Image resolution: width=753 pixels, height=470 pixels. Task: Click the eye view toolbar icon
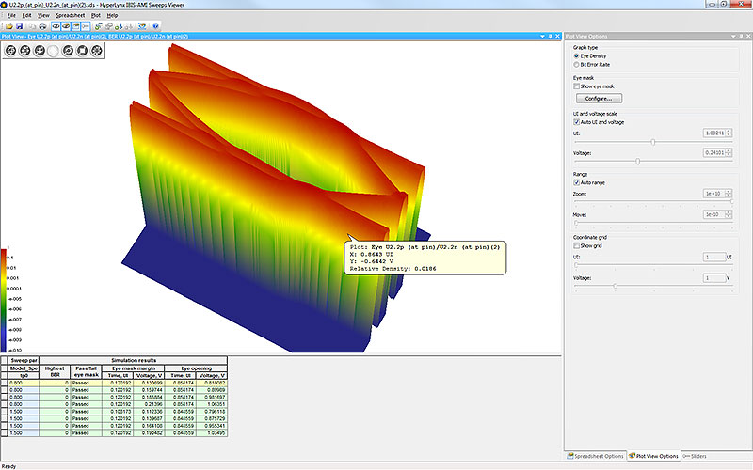click(56, 25)
